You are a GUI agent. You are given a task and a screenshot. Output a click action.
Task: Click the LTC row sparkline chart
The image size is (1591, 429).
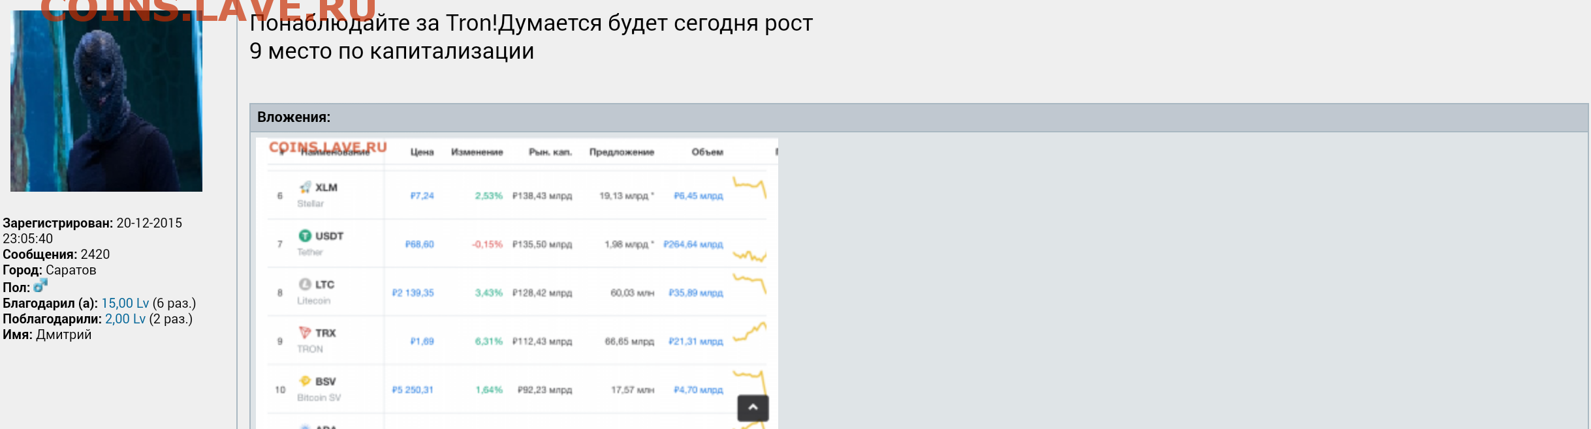(749, 284)
